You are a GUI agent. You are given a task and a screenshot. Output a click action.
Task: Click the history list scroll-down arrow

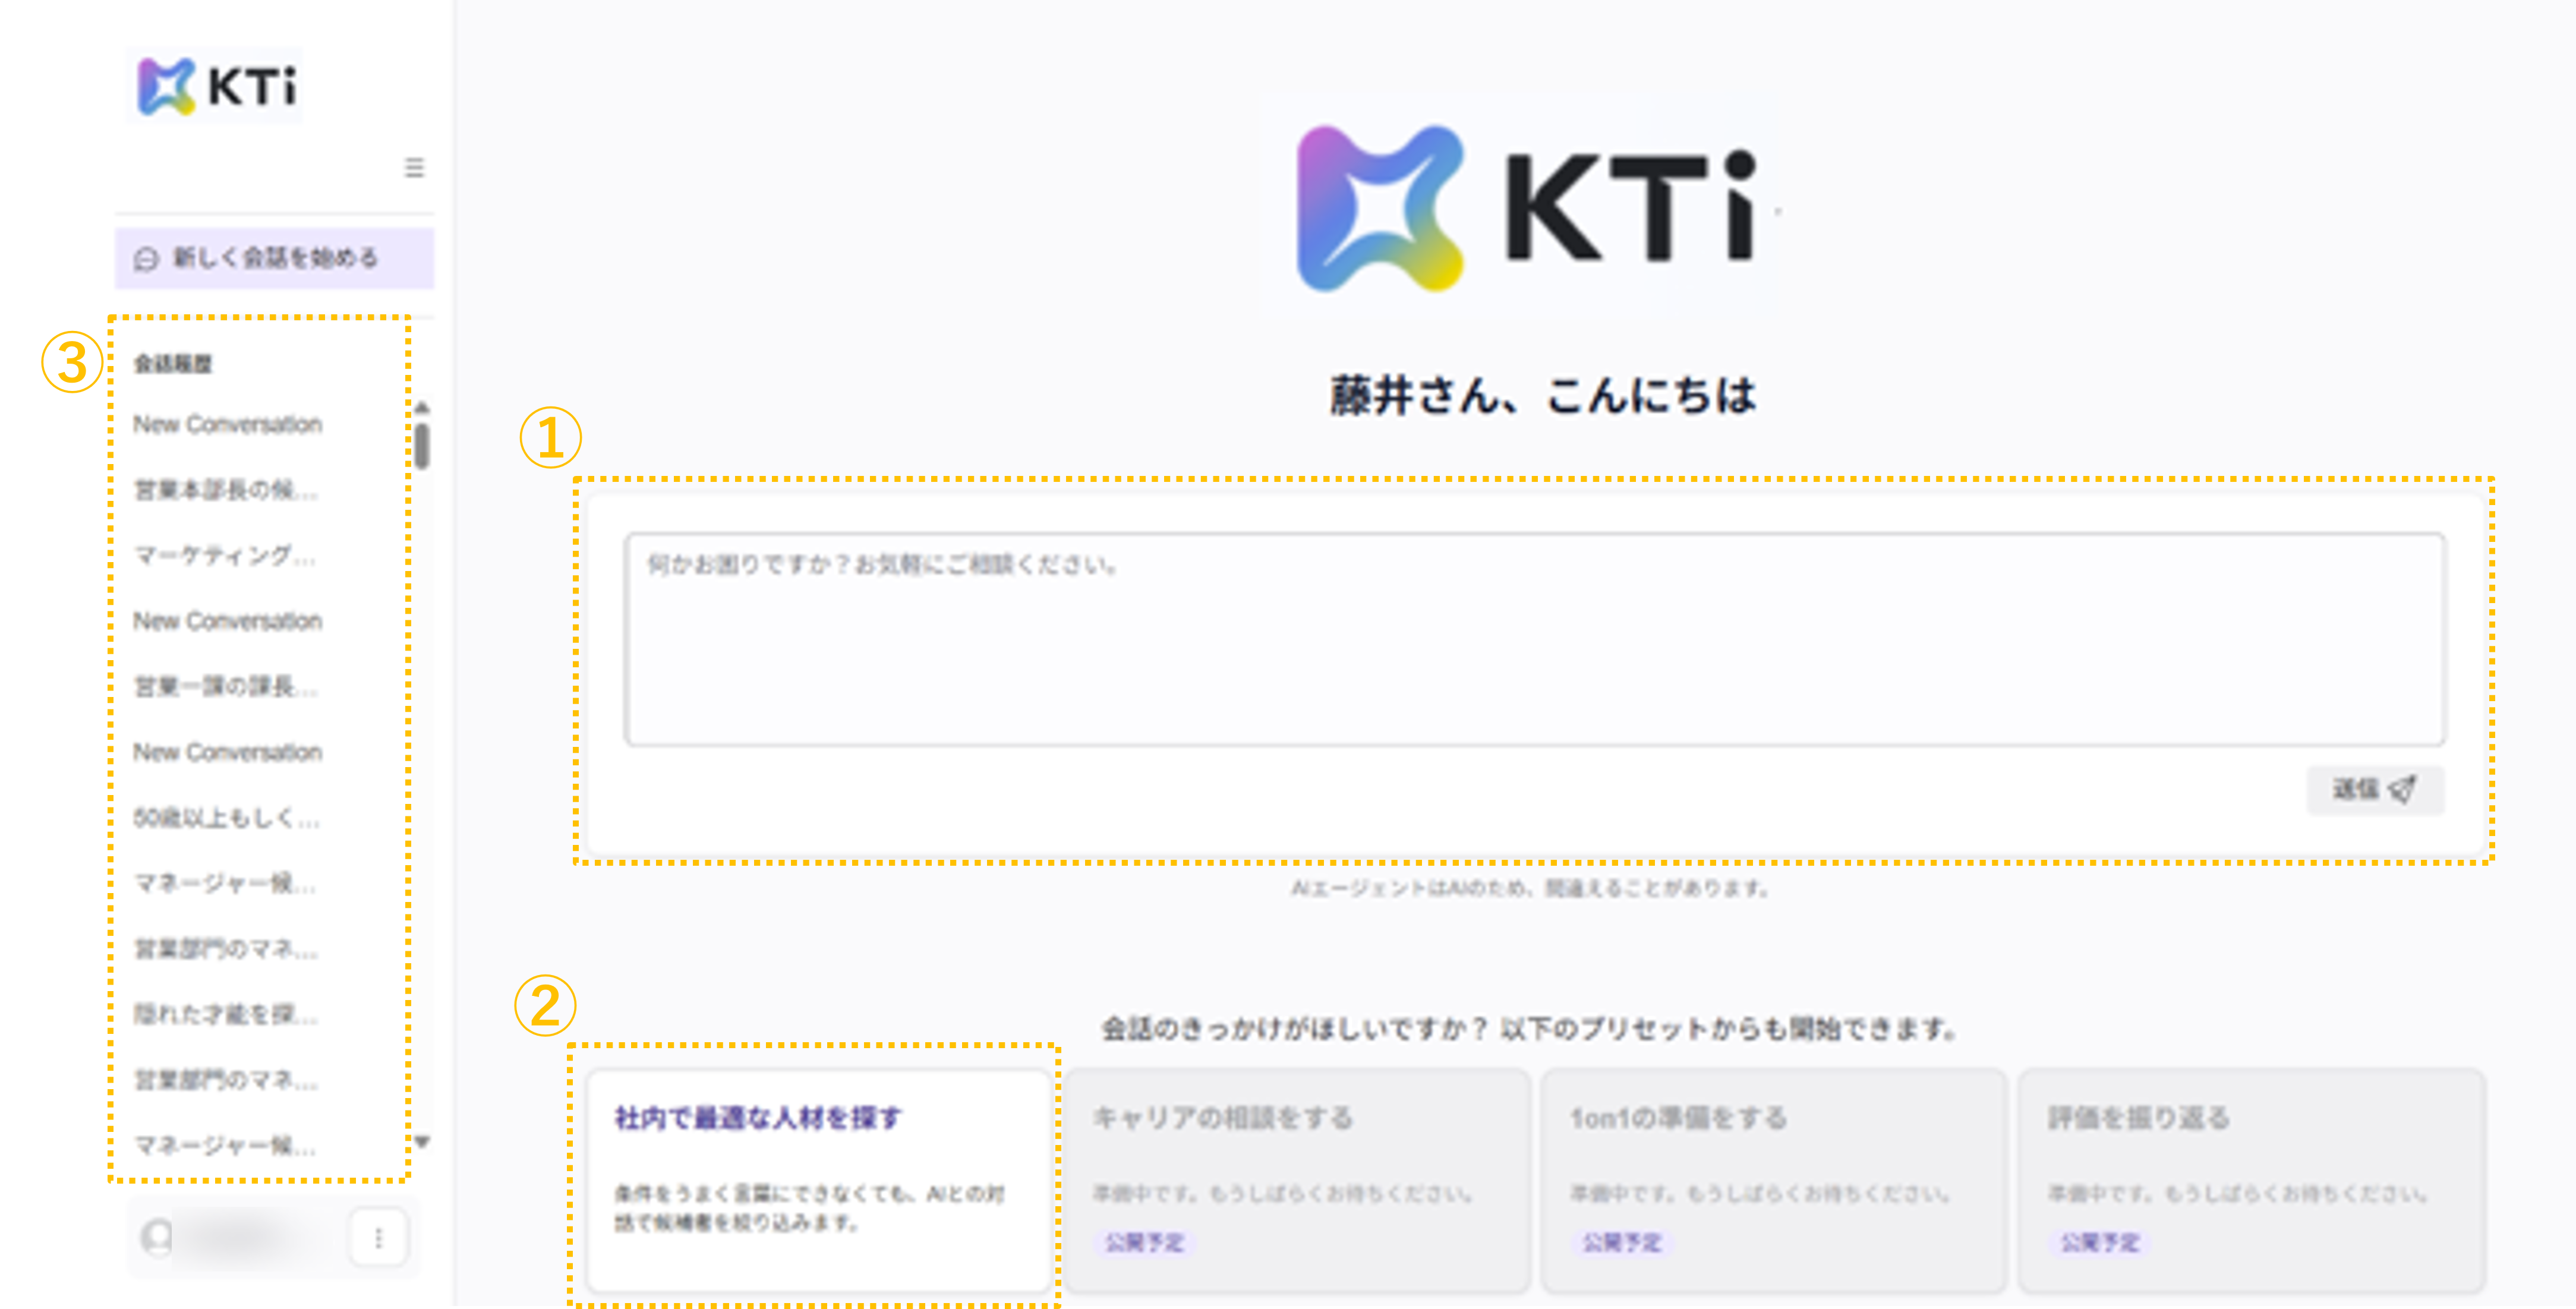(422, 1141)
